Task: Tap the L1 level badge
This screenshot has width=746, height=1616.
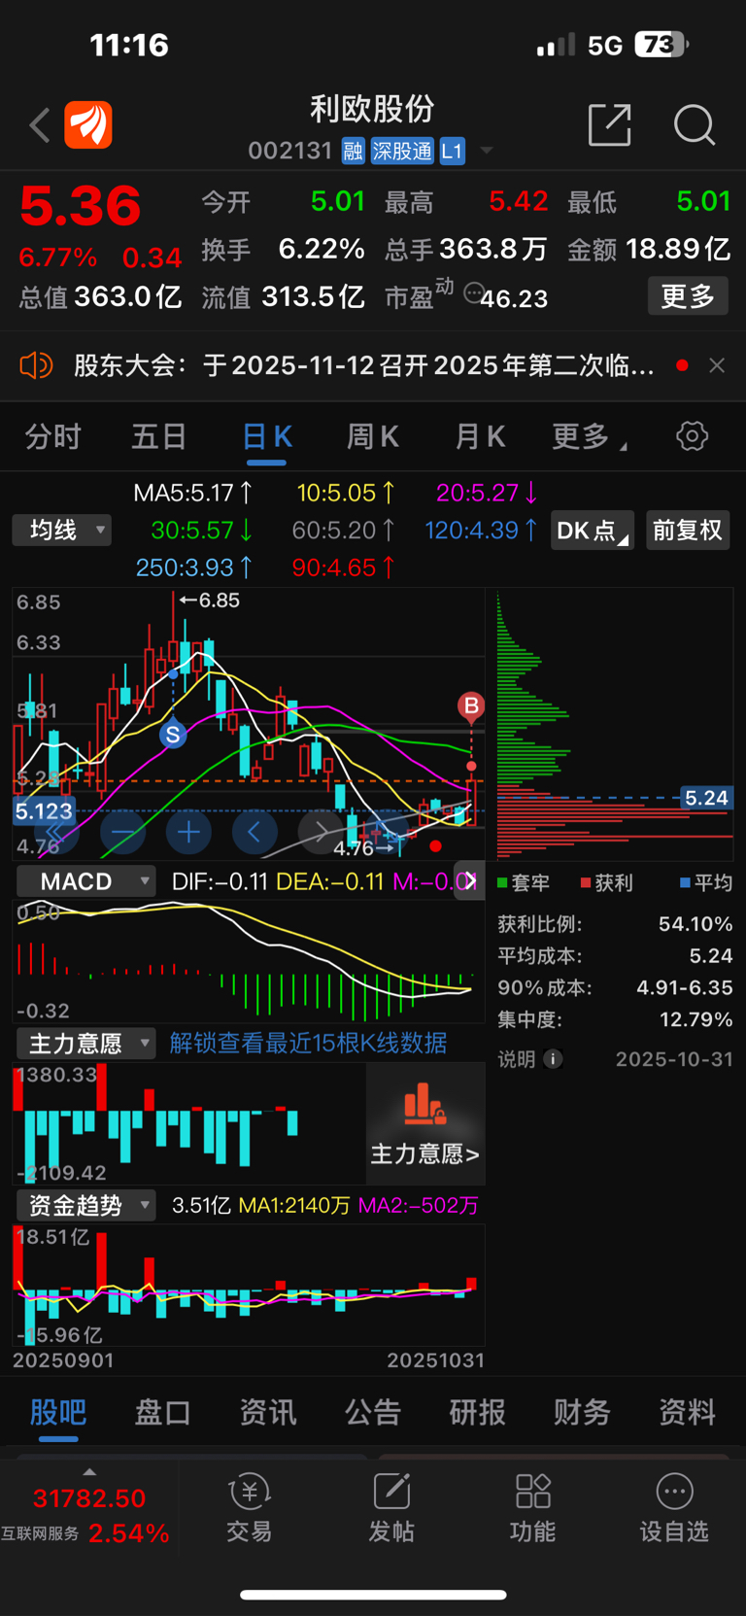Action: click(x=452, y=151)
